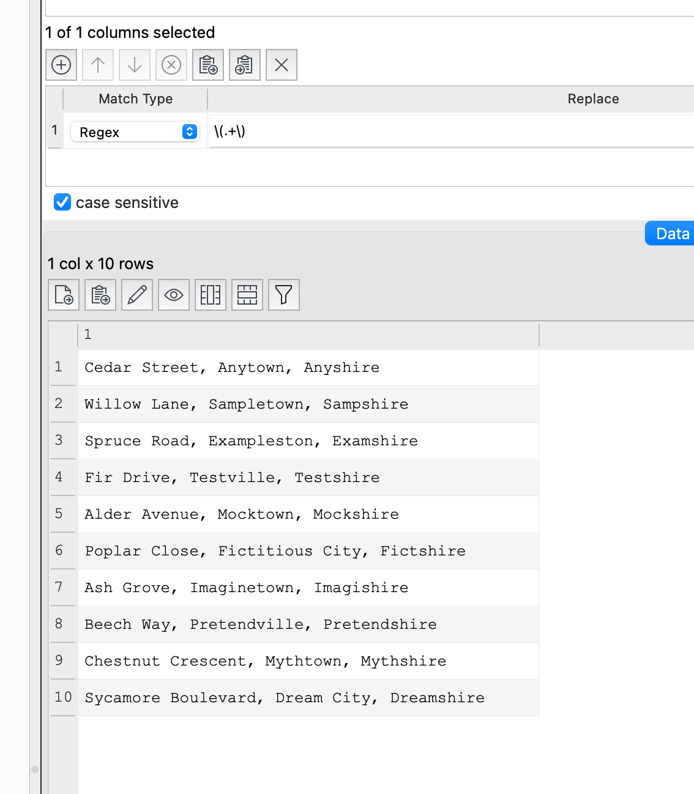694x794 pixels.
Task: Select row header number 5
Action: [x=59, y=514]
